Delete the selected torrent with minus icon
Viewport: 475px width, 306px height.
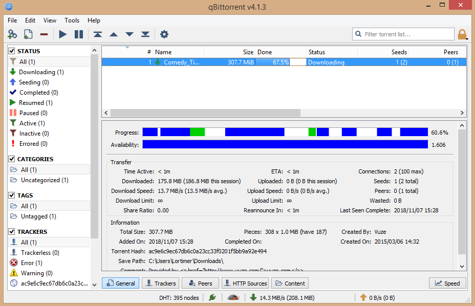coord(44,34)
